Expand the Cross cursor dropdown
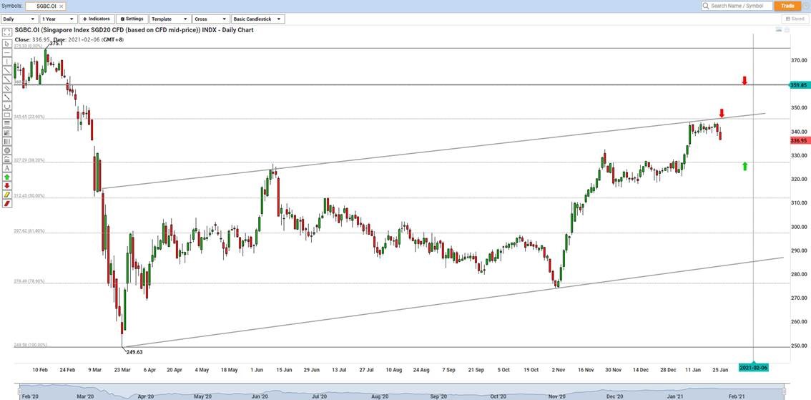This screenshot has width=811, height=400. tap(211, 19)
